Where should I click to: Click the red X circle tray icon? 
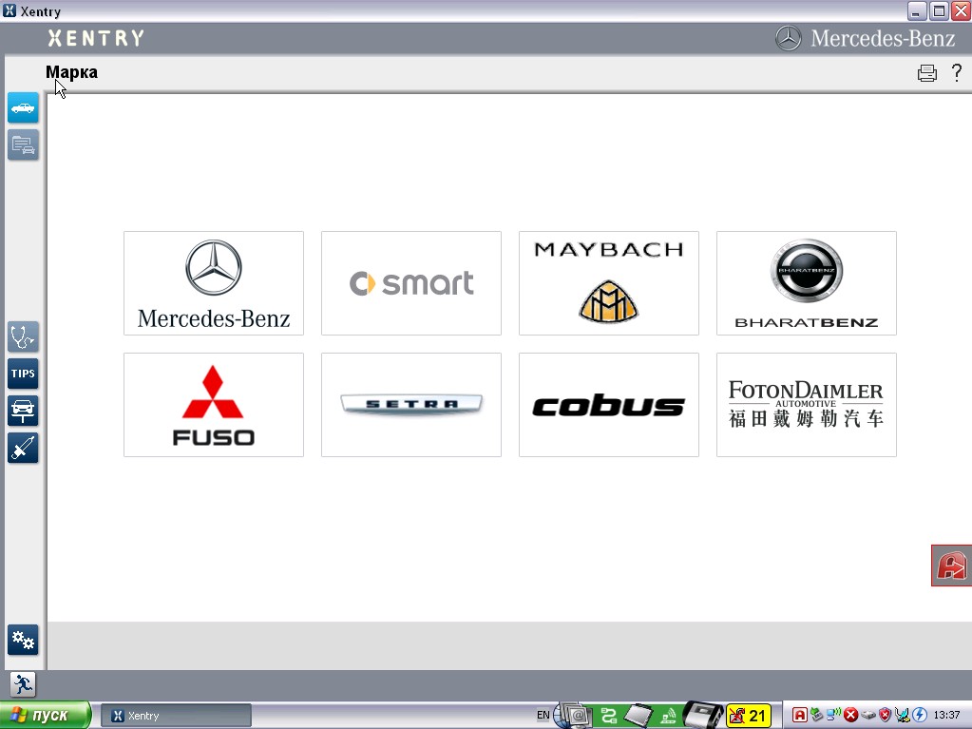pos(850,716)
